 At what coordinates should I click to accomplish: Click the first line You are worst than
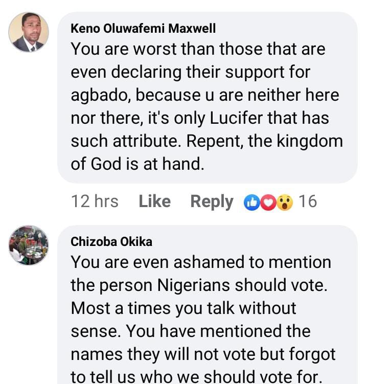point(198,50)
